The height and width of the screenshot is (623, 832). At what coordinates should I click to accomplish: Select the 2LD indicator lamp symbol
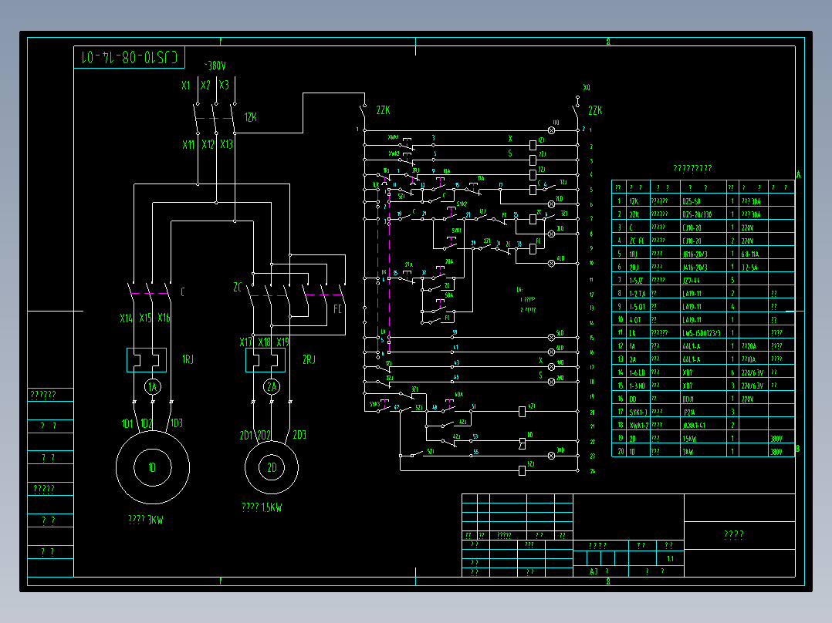pyautogui.click(x=551, y=204)
